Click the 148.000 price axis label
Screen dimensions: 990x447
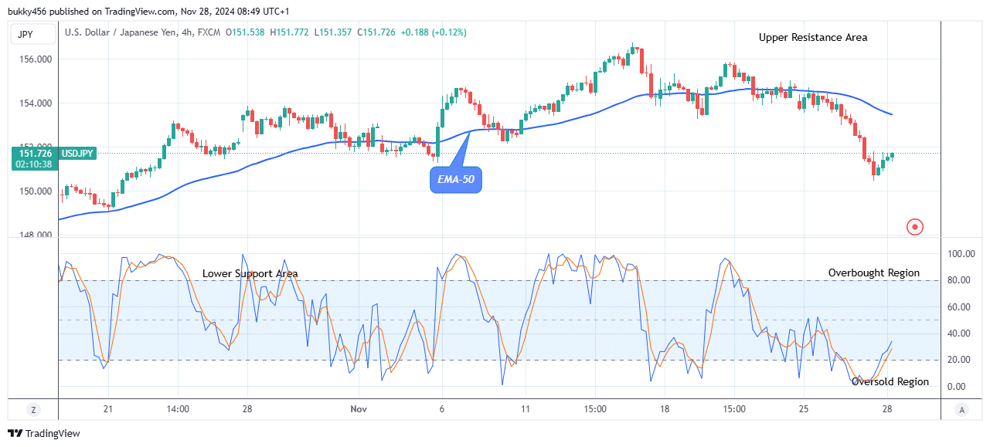point(36,235)
